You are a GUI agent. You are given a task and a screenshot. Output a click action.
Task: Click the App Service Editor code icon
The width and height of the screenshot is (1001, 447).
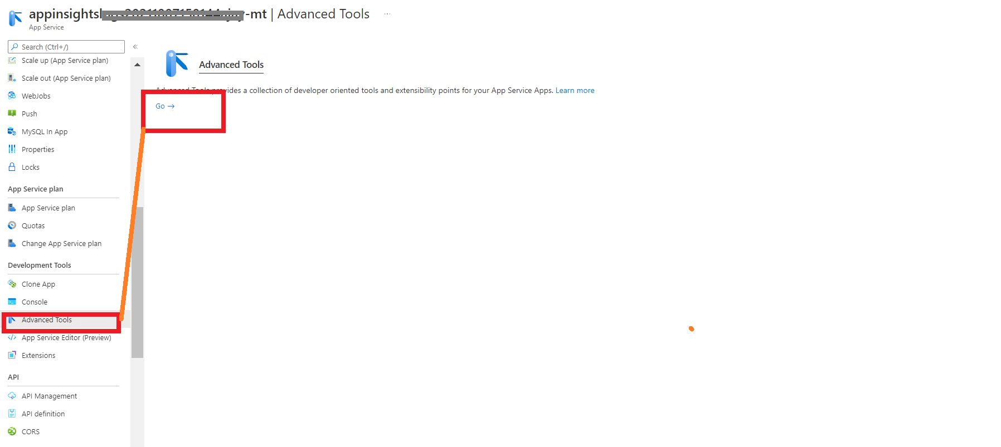tap(12, 337)
